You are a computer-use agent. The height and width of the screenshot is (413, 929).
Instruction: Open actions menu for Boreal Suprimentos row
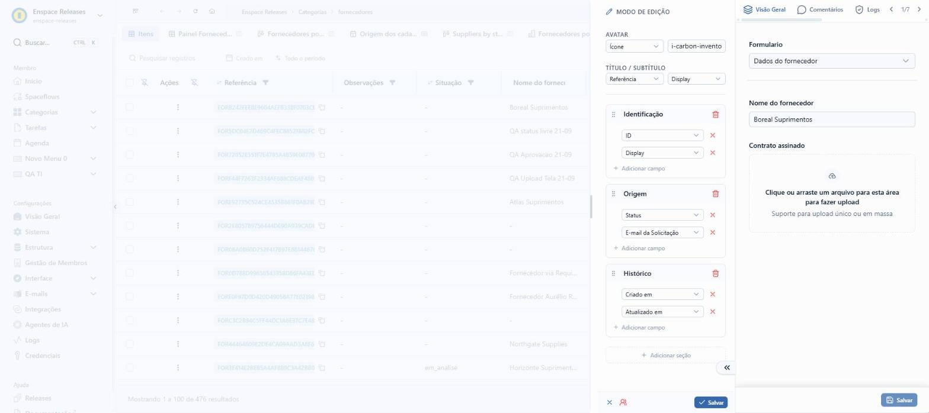tap(177, 108)
